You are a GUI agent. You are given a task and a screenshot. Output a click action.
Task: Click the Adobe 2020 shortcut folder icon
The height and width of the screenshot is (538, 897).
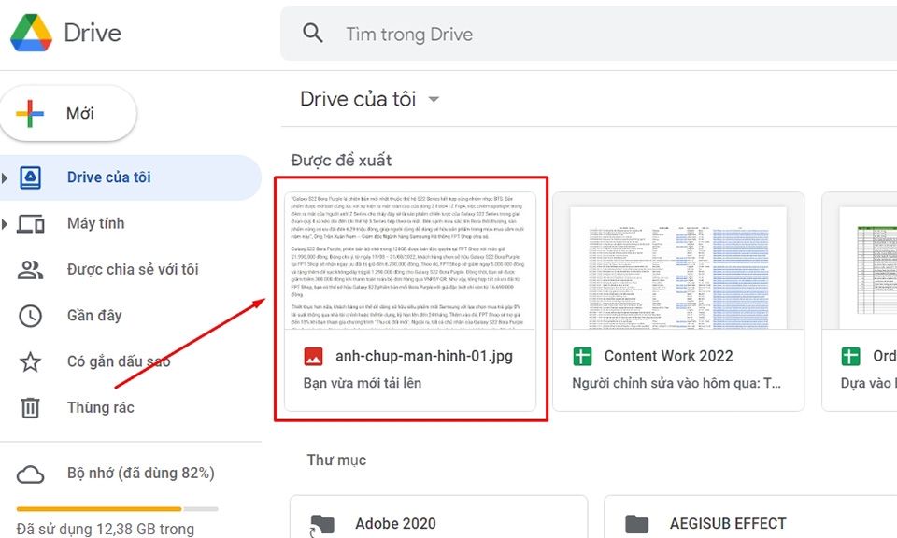322,525
